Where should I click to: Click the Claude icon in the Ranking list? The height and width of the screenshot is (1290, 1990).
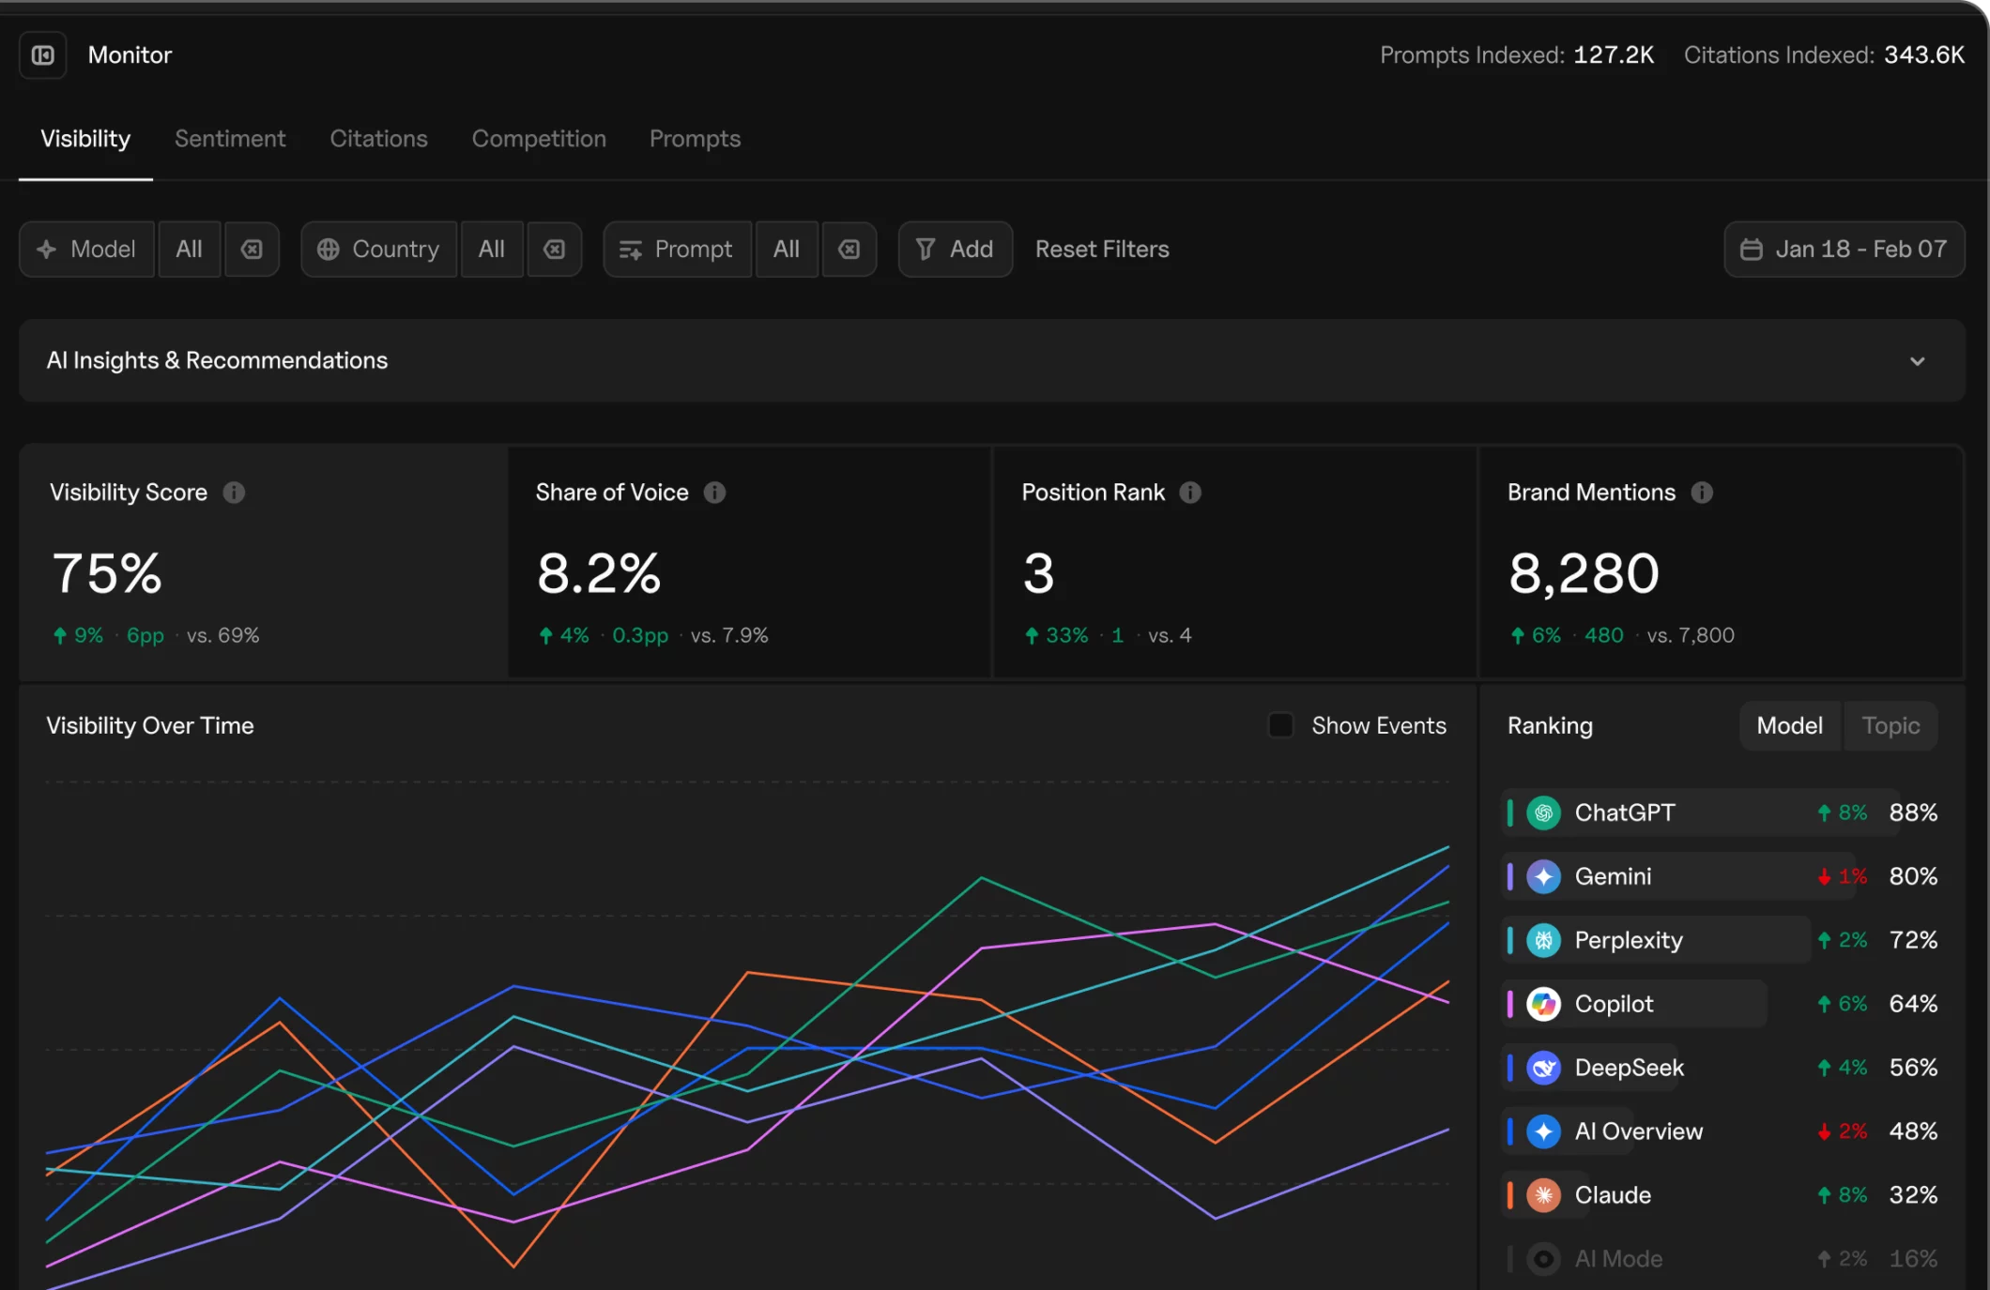(x=1542, y=1194)
